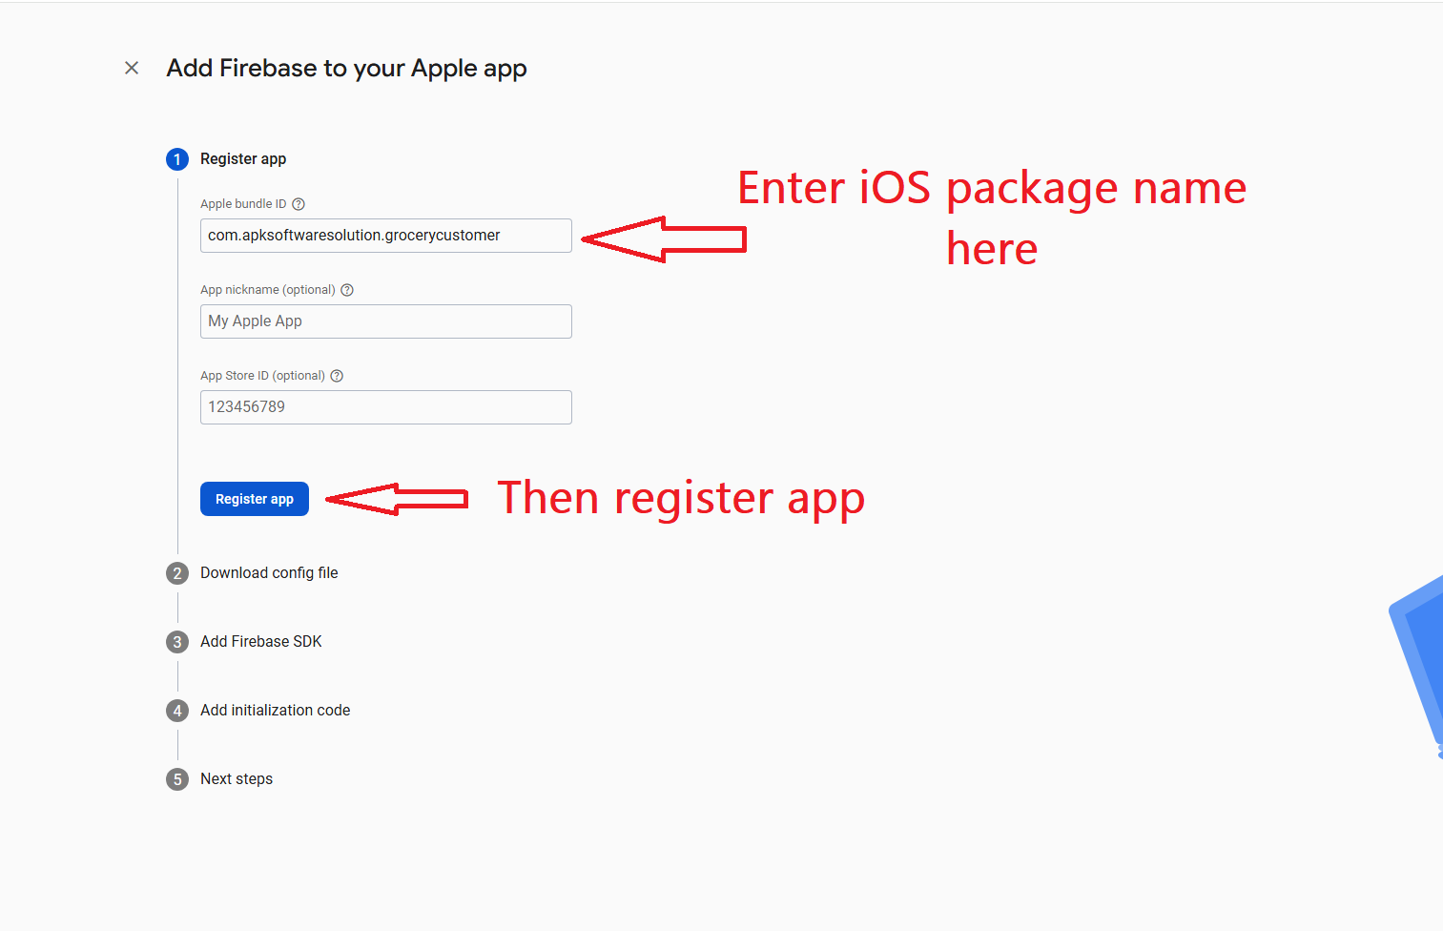Click the step 4 number badge
The height and width of the screenshot is (931, 1443).
tap(177, 711)
